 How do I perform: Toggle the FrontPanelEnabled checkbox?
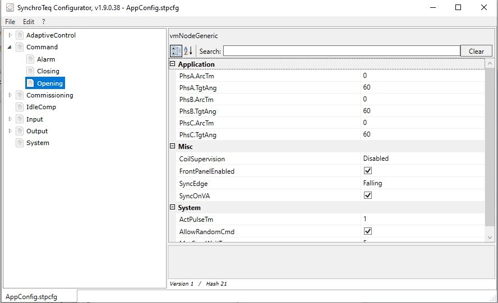click(x=368, y=171)
